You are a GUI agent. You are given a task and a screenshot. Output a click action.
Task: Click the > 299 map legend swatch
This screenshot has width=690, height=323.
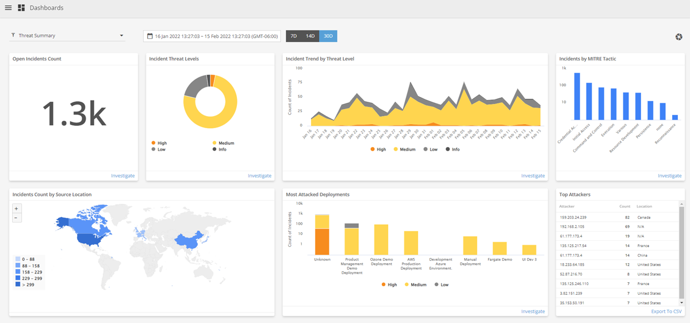(18, 284)
